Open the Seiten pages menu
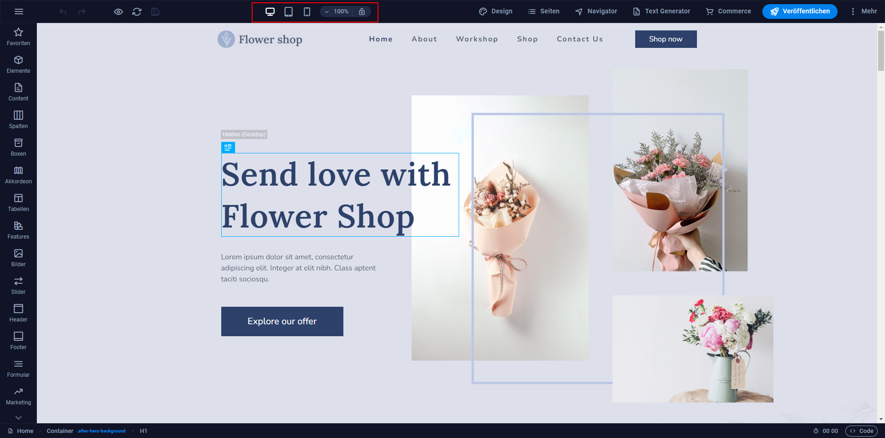This screenshot has width=885, height=438. (x=544, y=12)
